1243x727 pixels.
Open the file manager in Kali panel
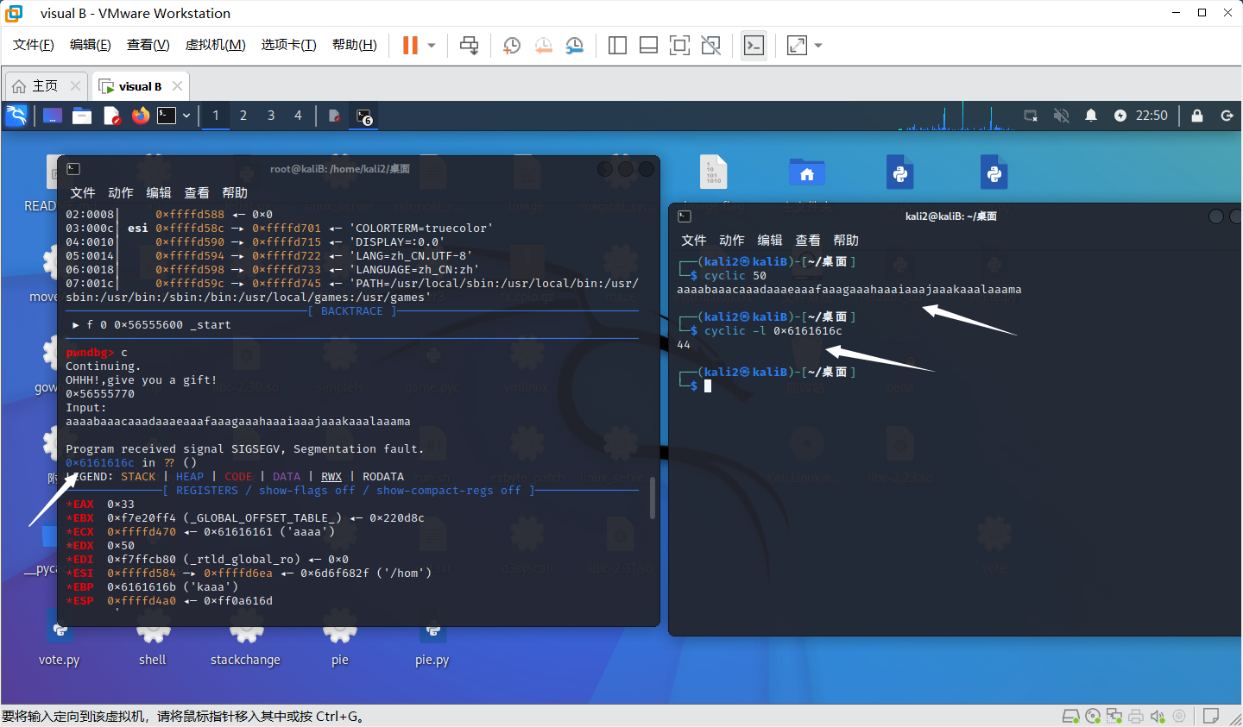point(82,116)
